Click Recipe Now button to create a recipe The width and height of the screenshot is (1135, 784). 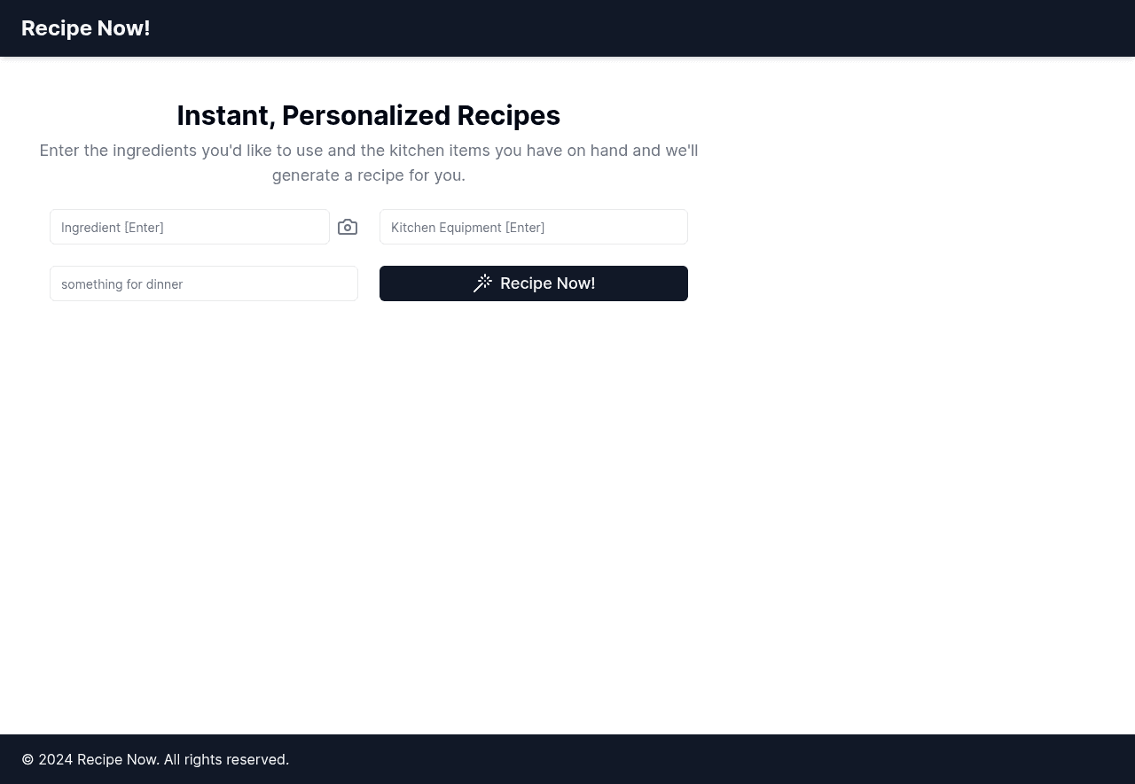pos(533,283)
